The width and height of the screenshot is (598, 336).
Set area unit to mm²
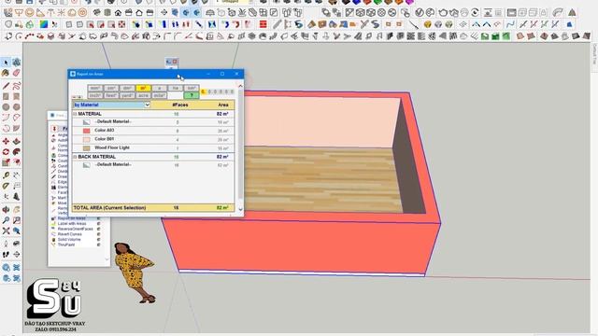click(95, 89)
